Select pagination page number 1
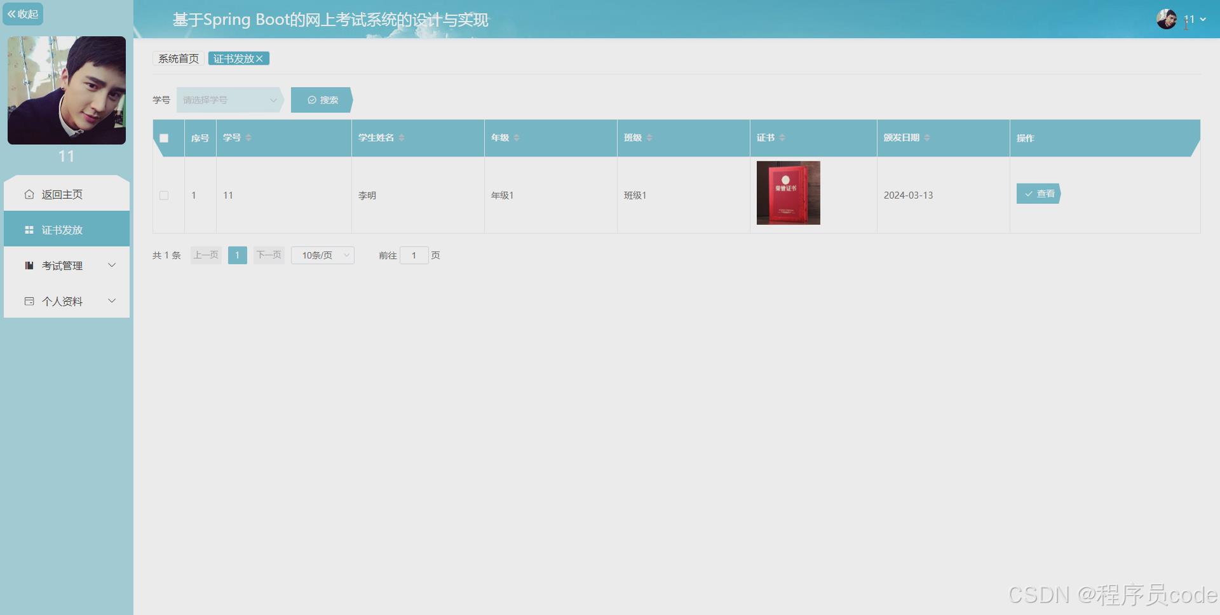 tap(238, 255)
